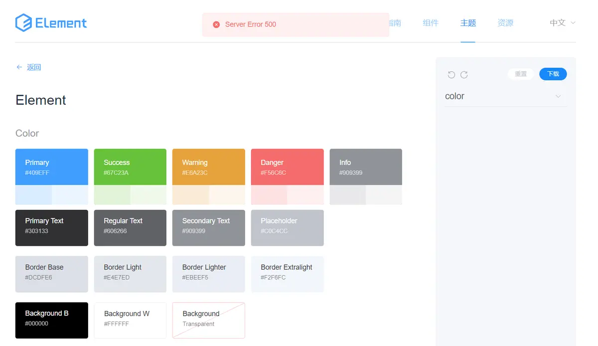Select the Border Lighter #EBEEF5 swatch

click(209, 274)
